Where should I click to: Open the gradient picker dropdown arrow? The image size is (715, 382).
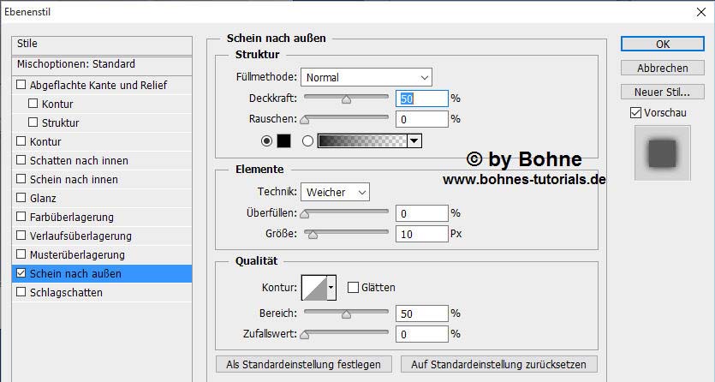tap(414, 140)
